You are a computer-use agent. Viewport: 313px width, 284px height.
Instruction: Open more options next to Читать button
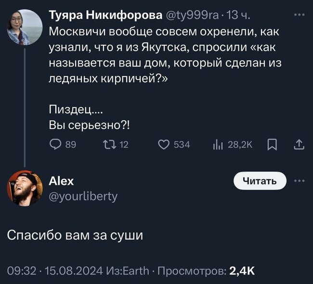pyautogui.click(x=299, y=181)
